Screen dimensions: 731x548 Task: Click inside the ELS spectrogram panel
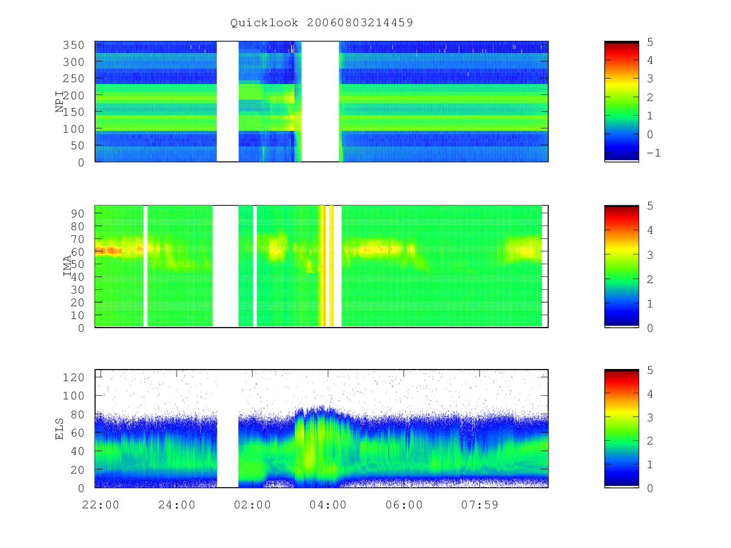click(322, 428)
